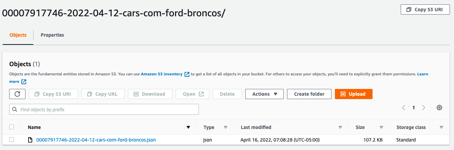This screenshot has height=150, width=454.
Task: Click the external link icon next to Learn more
Action: point(24,81)
